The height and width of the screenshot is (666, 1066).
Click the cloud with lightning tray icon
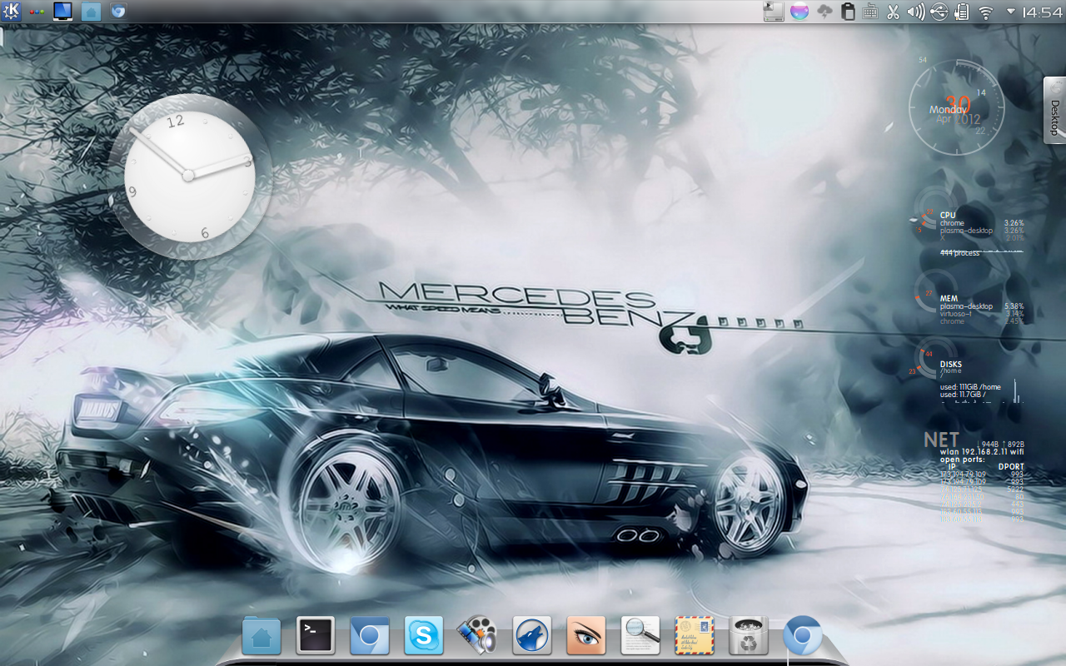pyautogui.click(x=824, y=12)
